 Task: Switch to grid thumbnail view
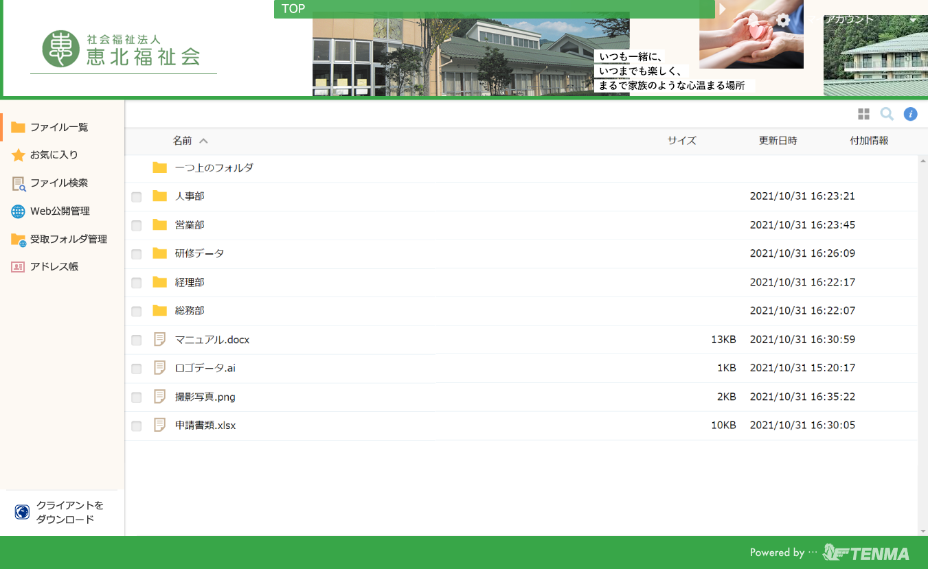pyautogui.click(x=863, y=114)
